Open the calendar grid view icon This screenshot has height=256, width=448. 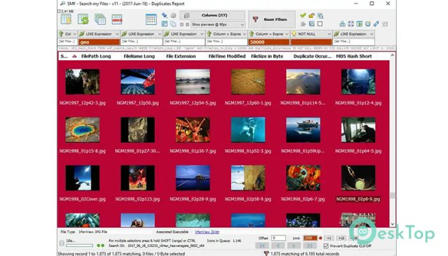pyautogui.click(x=151, y=19)
